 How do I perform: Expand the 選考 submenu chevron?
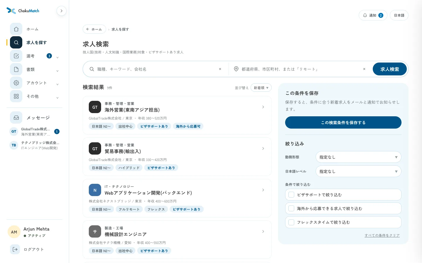(57, 57)
